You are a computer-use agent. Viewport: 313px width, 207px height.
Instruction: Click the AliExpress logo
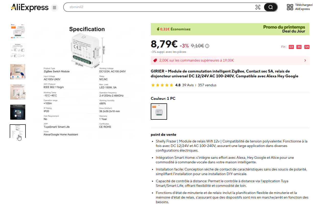click(x=29, y=7)
